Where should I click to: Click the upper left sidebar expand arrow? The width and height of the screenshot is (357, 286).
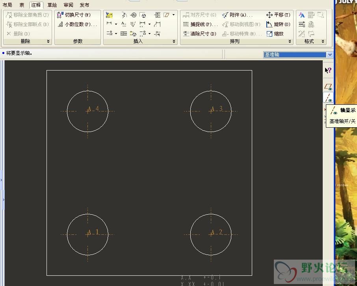pyautogui.click(x=1, y=180)
